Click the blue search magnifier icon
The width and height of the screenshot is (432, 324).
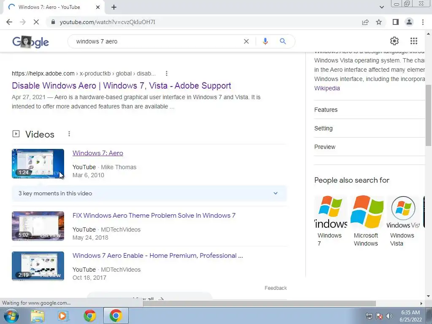point(283,41)
